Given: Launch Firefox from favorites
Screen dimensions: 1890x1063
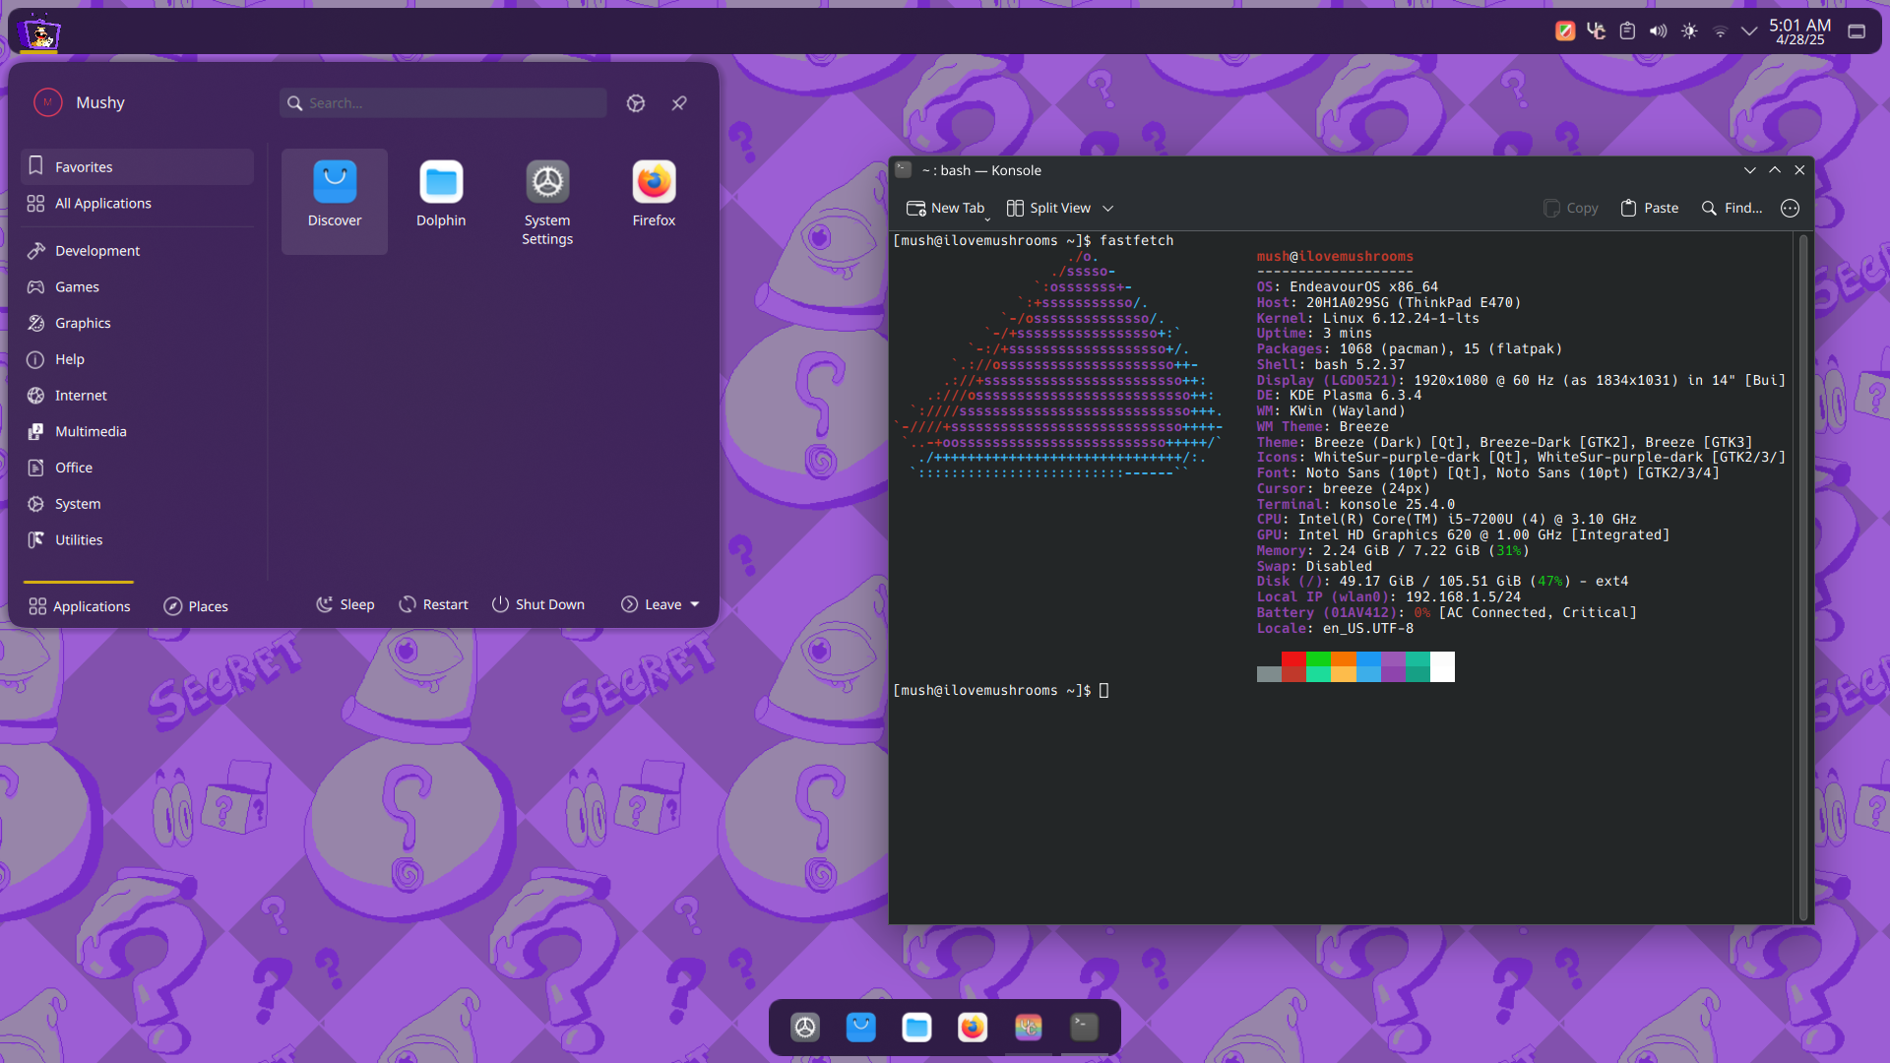Looking at the screenshot, I should click(654, 201).
